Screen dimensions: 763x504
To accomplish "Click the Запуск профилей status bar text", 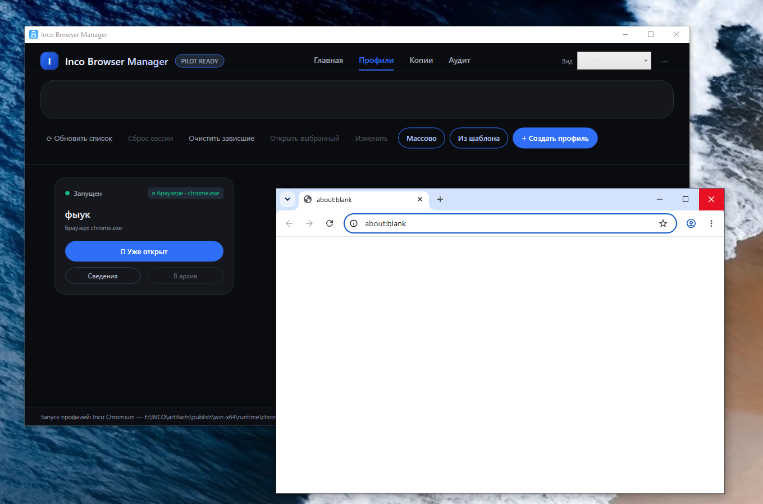I will coord(158,417).
